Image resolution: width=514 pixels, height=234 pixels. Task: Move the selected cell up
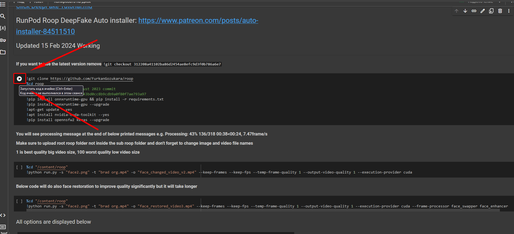pyautogui.click(x=457, y=11)
